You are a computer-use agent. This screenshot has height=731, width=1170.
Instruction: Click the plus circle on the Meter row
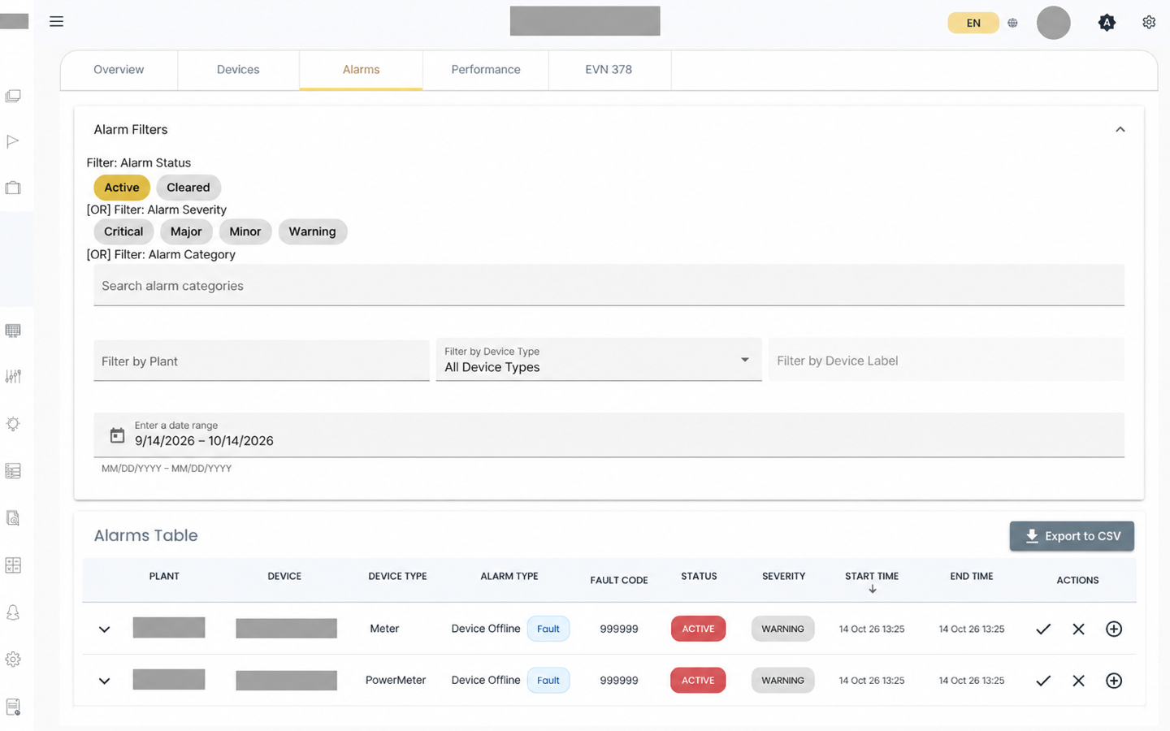1114,629
